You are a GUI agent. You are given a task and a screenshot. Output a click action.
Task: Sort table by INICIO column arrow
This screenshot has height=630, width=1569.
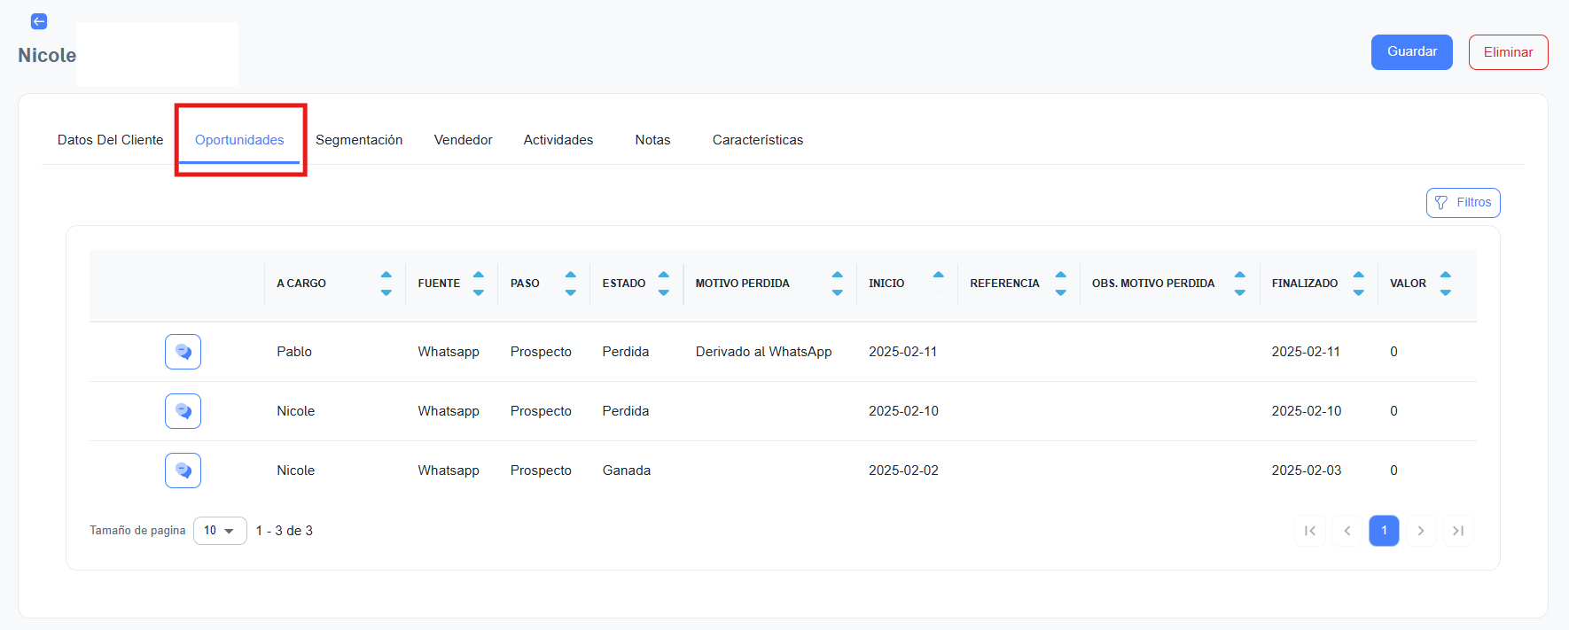(938, 276)
